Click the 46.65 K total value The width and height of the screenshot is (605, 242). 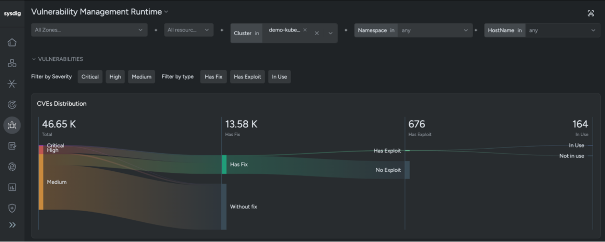(x=59, y=124)
